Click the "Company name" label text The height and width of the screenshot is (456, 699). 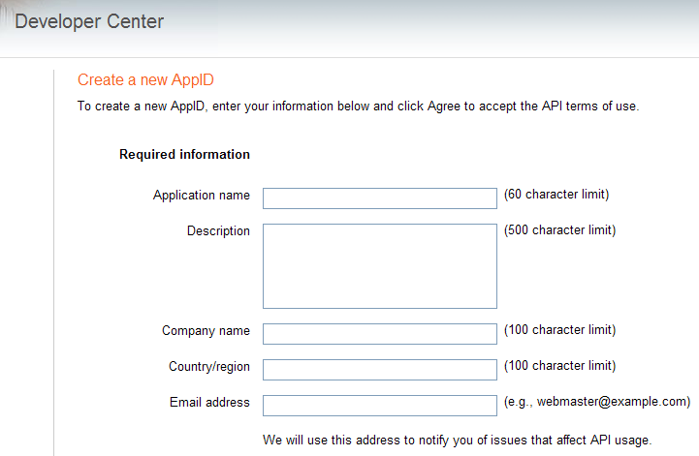(206, 331)
